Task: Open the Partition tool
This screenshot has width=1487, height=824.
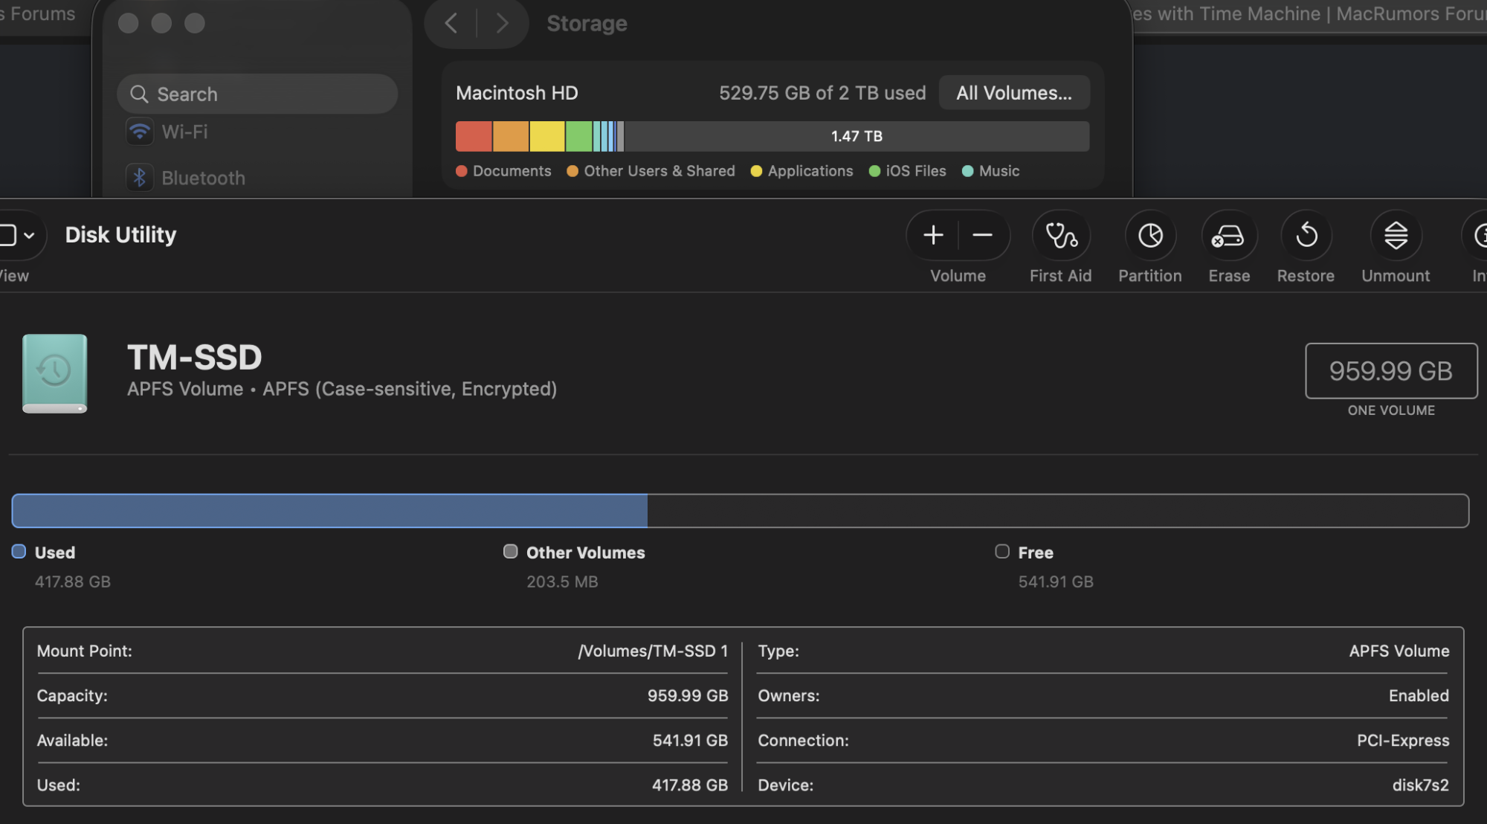Action: coord(1150,236)
